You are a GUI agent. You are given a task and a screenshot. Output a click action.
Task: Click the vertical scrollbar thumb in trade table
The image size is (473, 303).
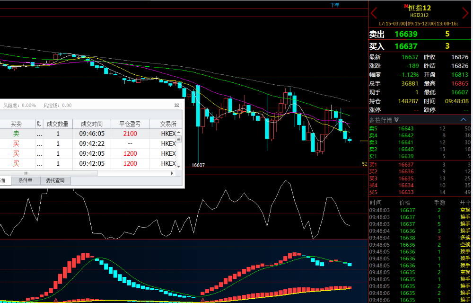[x=179, y=139]
